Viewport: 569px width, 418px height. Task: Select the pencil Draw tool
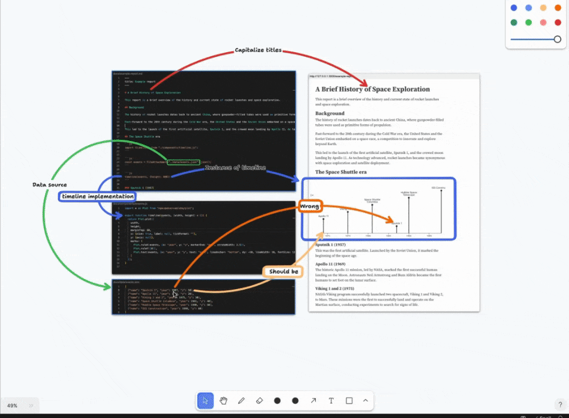pos(242,401)
